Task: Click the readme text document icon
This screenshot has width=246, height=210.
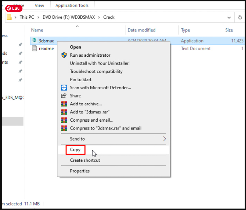Action: coord(34,48)
